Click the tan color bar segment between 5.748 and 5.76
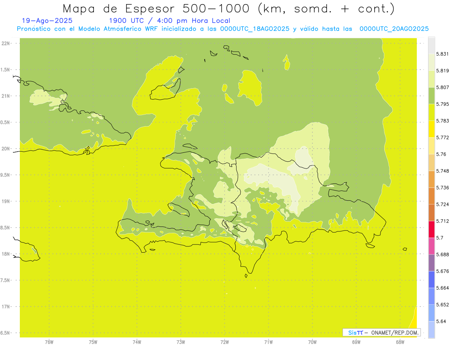 [431, 162]
